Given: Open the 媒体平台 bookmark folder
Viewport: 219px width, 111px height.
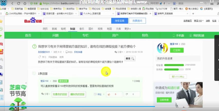Looking at the screenshot, I should 81,9.
